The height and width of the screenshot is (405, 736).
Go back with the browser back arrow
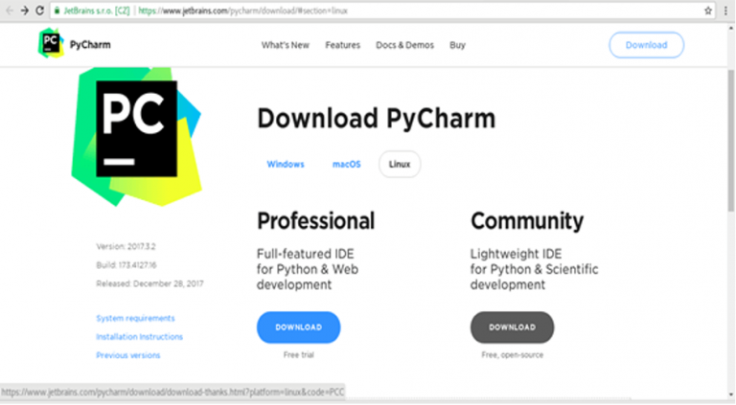tap(10, 11)
